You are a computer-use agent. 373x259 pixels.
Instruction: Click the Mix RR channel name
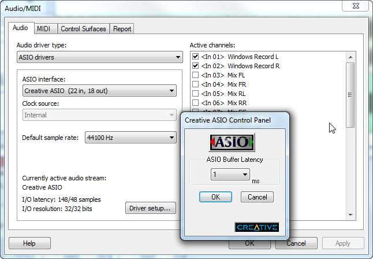[237, 103]
